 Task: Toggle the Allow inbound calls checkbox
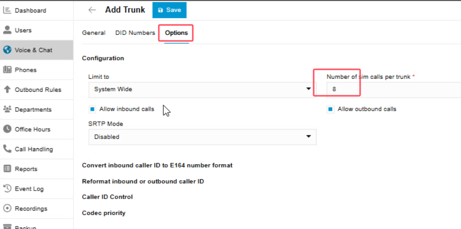pyautogui.click(x=92, y=109)
